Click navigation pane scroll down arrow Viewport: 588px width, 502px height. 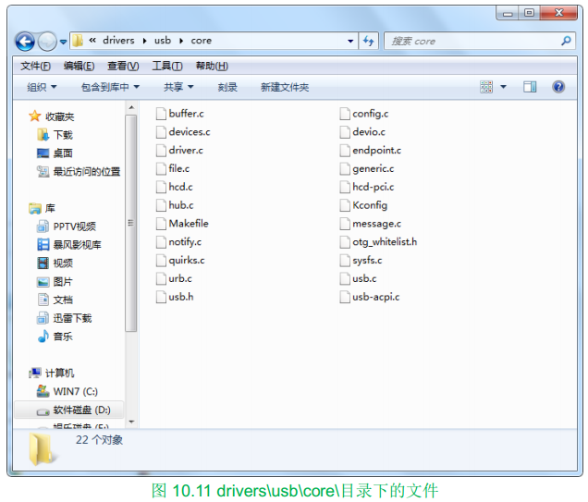pos(131,422)
